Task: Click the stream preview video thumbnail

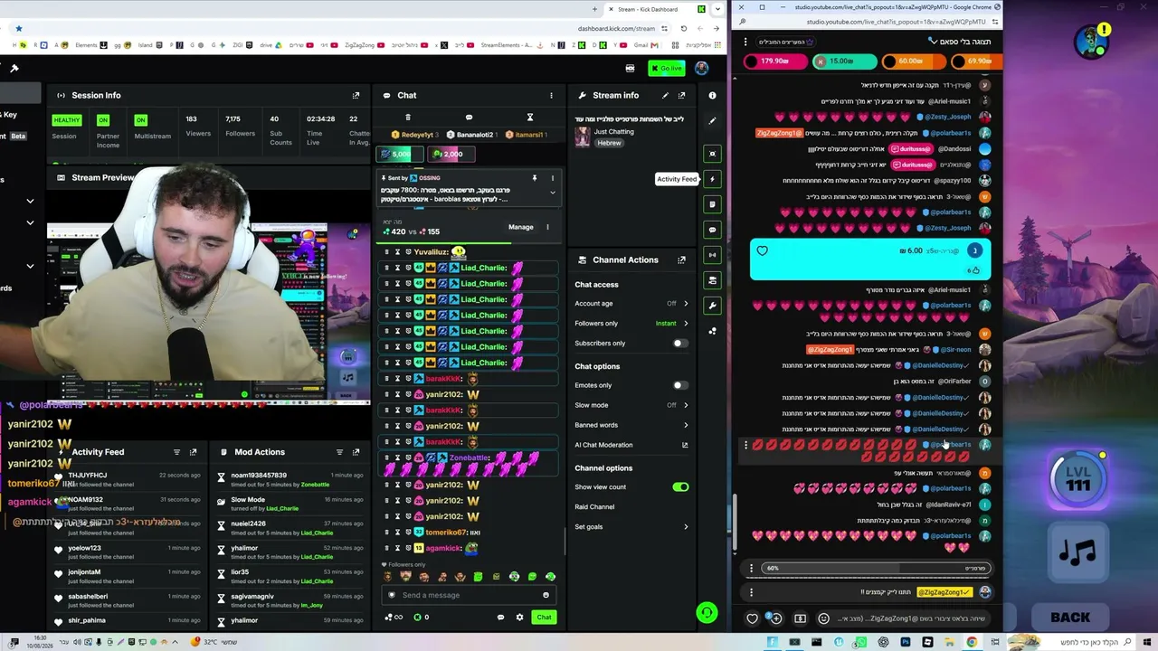Action: click(208, 312)
